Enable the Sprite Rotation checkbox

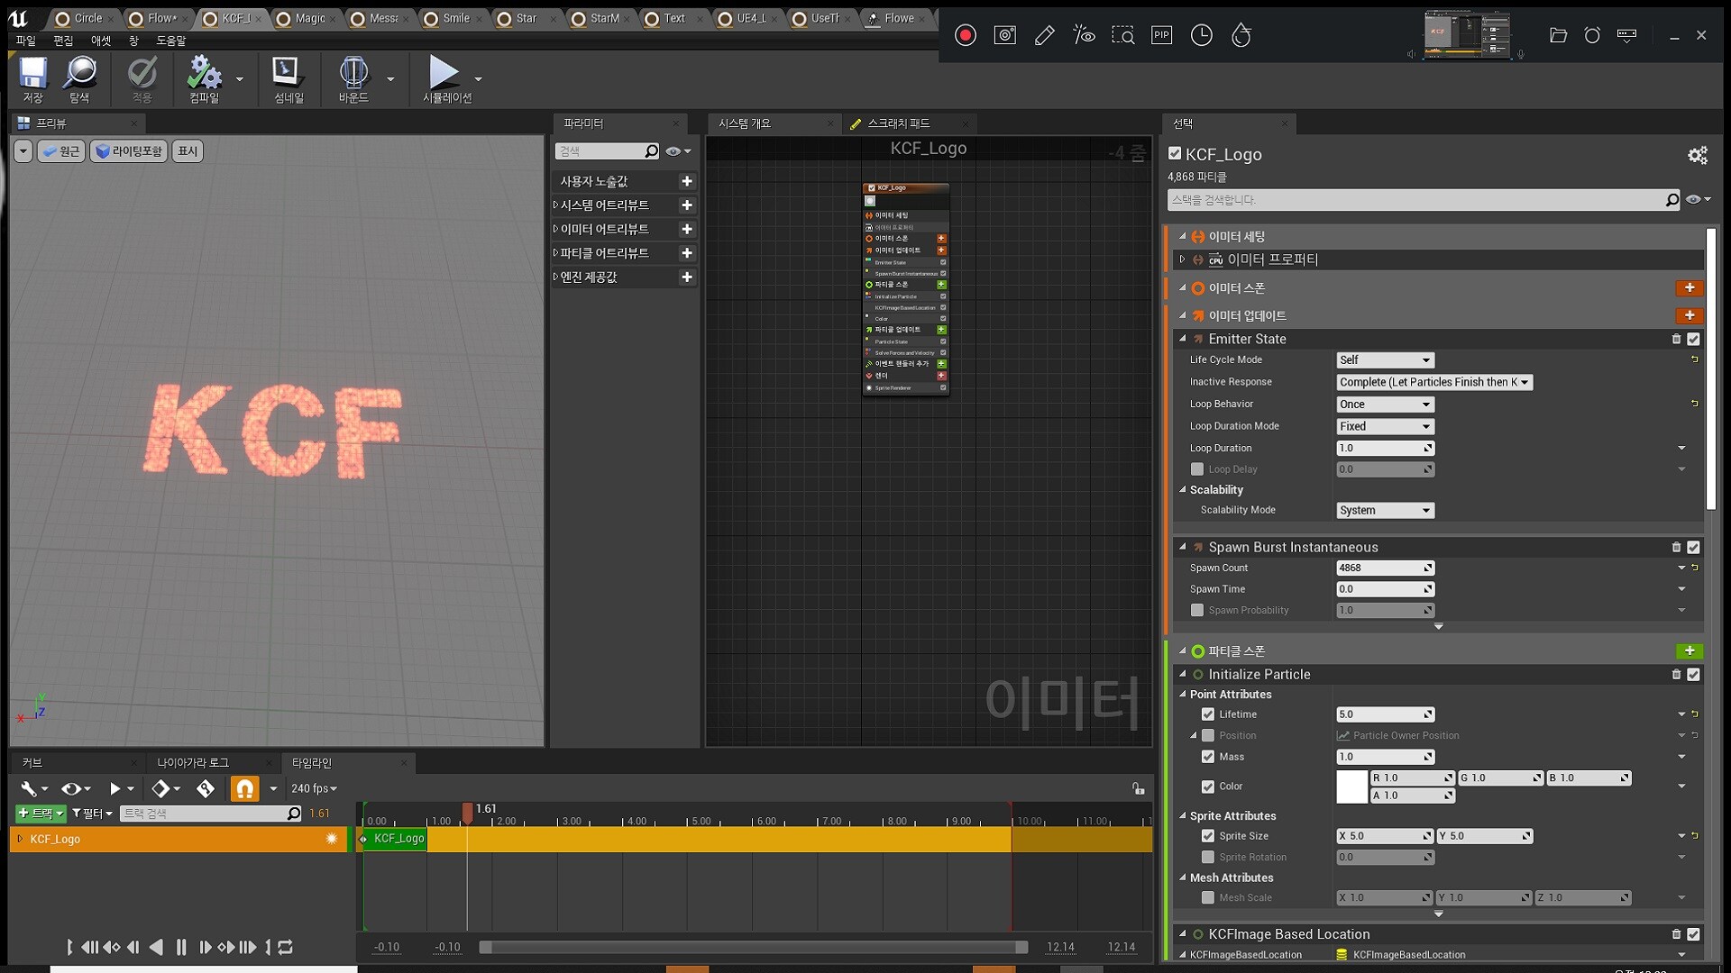(1208, 858)
